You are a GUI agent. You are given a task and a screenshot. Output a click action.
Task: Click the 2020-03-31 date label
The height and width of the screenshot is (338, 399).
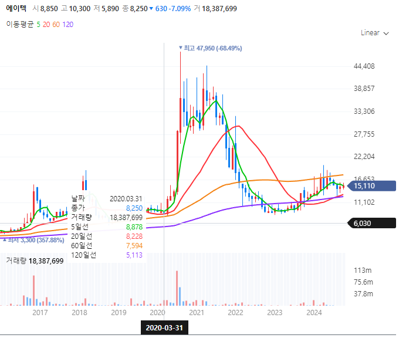(x=164, y=327)
